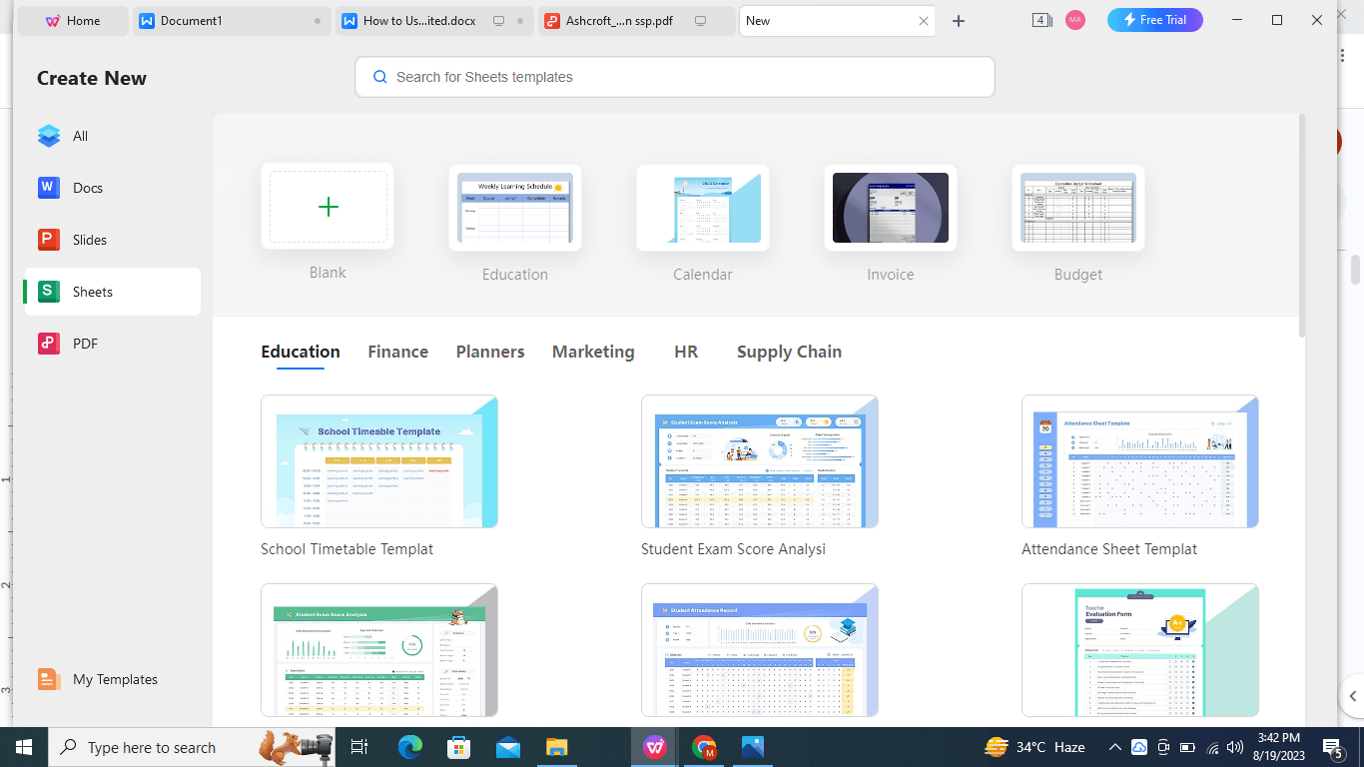This screenshot has width=1364, height=767.
Task: Click the search magnifier icon
Action: pos(380,77)
